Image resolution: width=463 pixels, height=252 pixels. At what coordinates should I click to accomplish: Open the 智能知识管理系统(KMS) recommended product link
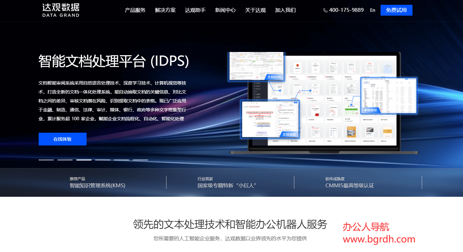tap(97, 185)
